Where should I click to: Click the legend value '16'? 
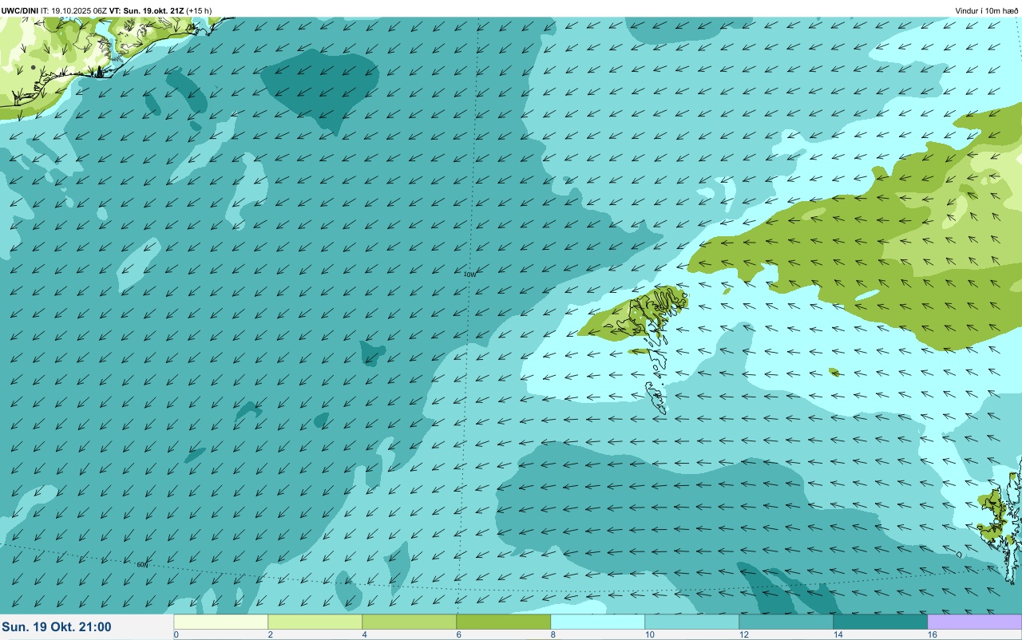[x=933, y=634]
